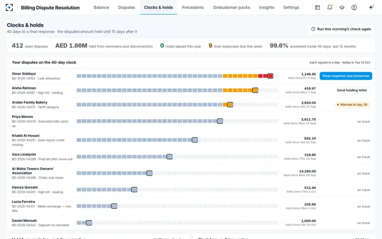Click the Warned at day 30 badge
The height and width of the screenshot is (239, 382).
point(352,105)
